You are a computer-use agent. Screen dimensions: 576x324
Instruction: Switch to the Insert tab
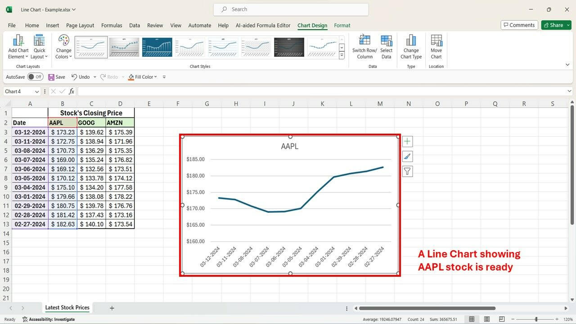52,26
